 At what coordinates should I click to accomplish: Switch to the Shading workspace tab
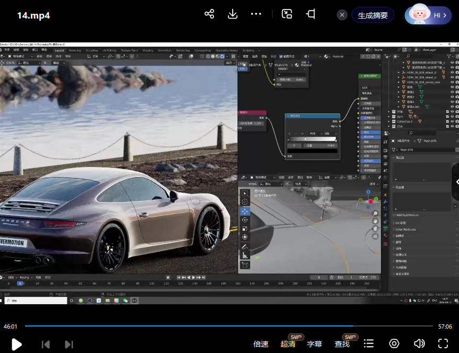[148, 50]
